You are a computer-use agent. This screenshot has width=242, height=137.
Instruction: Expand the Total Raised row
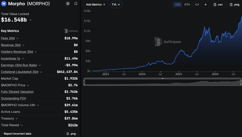point(22,125)
